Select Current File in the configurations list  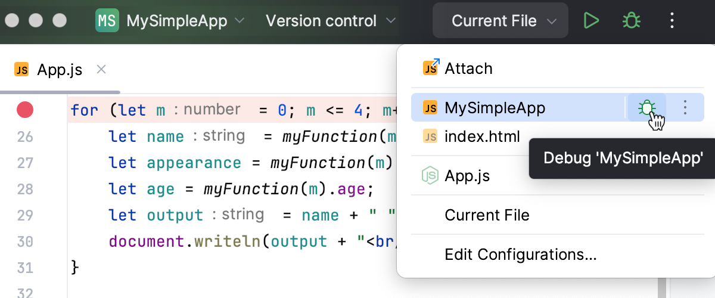pyautogui.click(x=487, y=215)
